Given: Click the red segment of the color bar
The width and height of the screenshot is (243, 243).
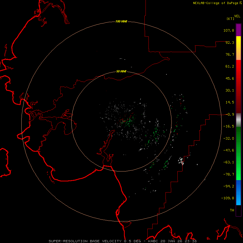Looking at the screenshot, I should (x=238, y=86).
